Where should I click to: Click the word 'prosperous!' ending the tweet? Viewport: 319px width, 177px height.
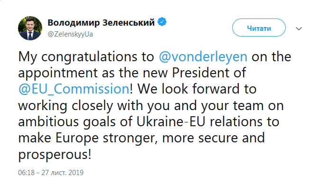[55, 154]
